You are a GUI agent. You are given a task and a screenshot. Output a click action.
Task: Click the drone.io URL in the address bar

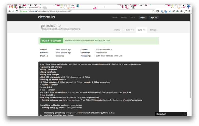(x=47, y=11)
